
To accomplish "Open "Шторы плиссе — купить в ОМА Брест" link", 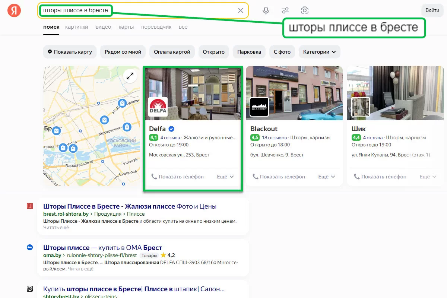I will [x=102, y=248].
